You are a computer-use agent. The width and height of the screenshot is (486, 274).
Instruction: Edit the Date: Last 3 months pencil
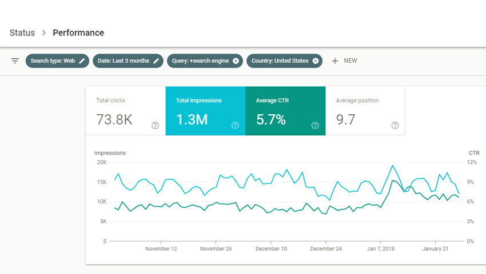tap(156, 61)
